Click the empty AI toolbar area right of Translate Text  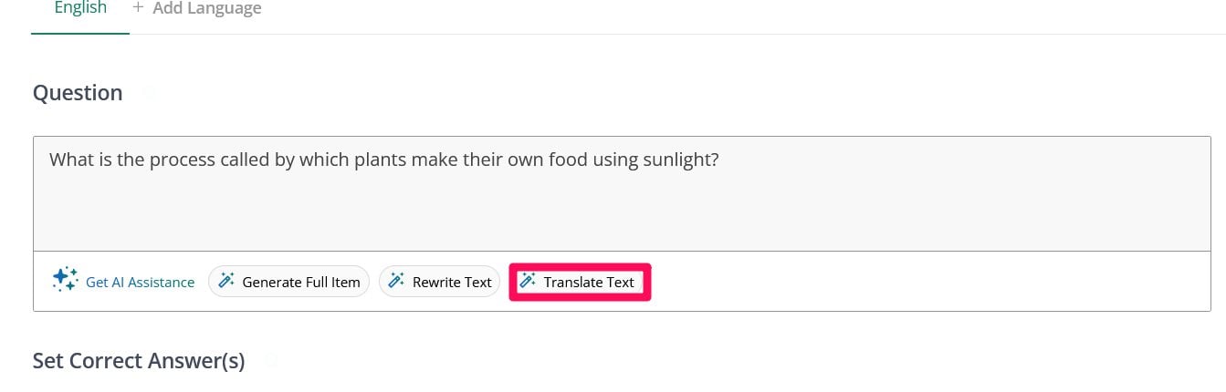pyautogui.click(x=929, y=282)
